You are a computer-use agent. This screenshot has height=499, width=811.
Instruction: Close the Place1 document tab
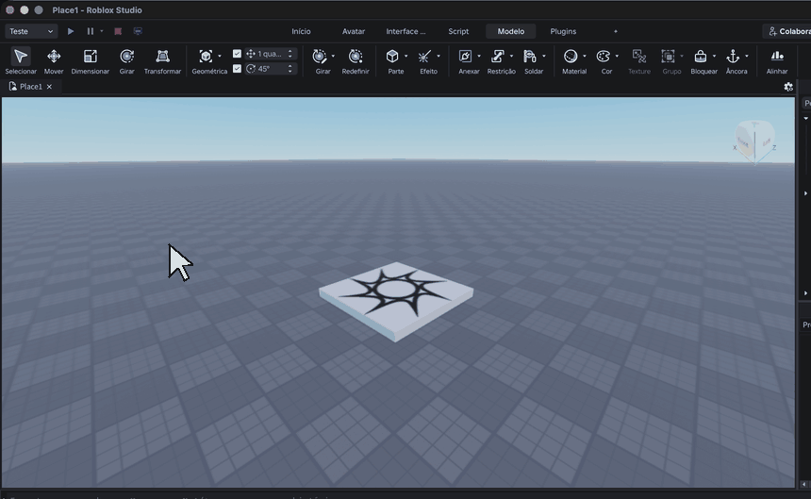point(49,87)
